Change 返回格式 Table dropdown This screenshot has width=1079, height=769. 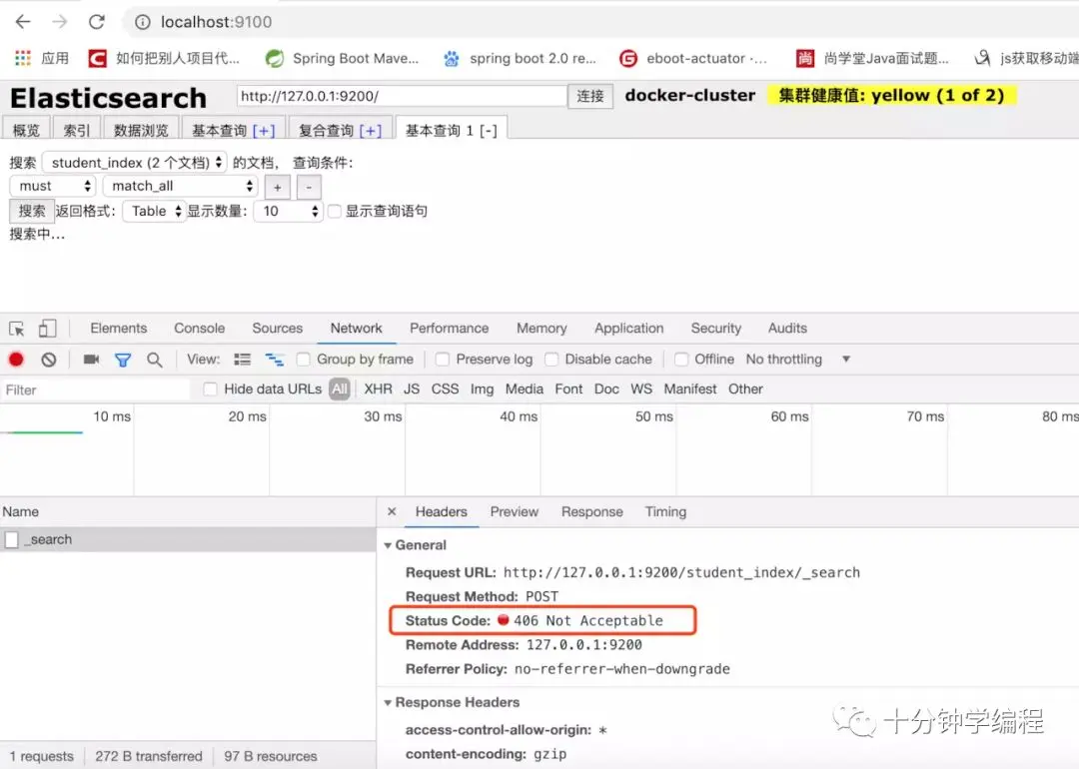pos(155,211)
